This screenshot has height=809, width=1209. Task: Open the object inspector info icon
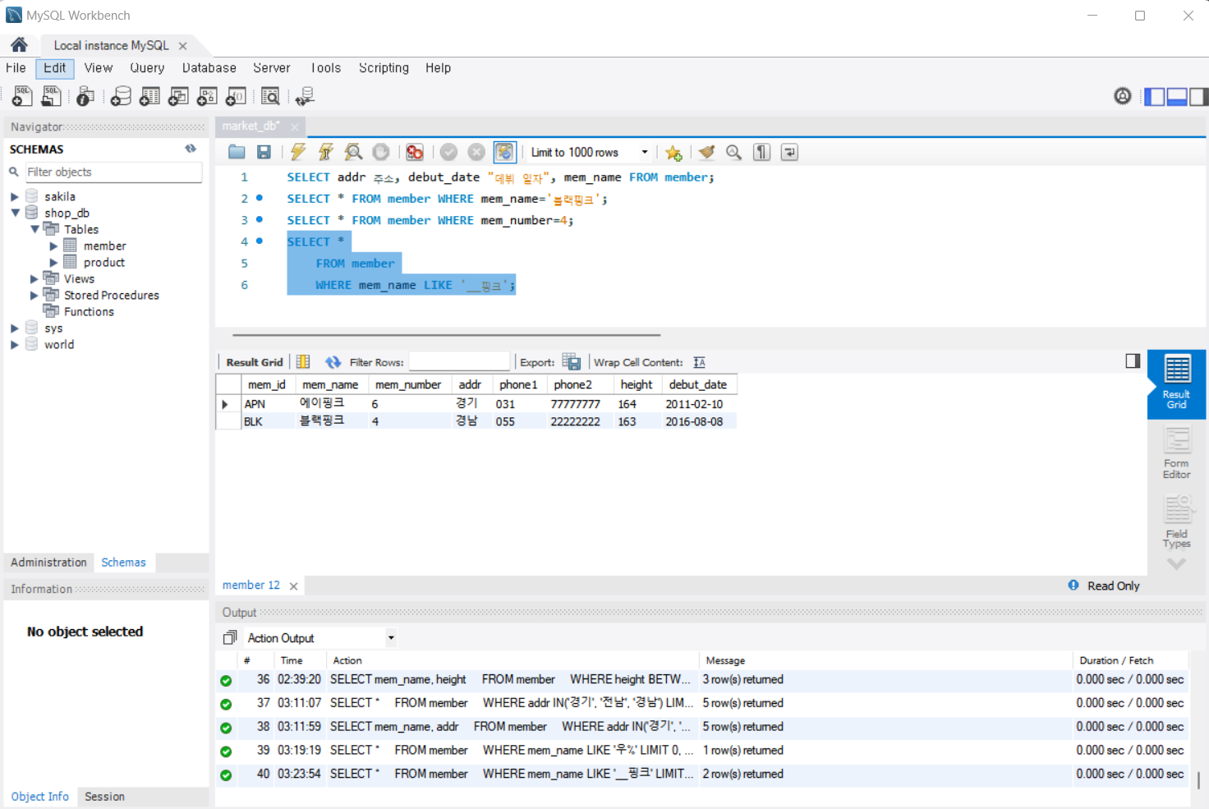coord(85,96)
